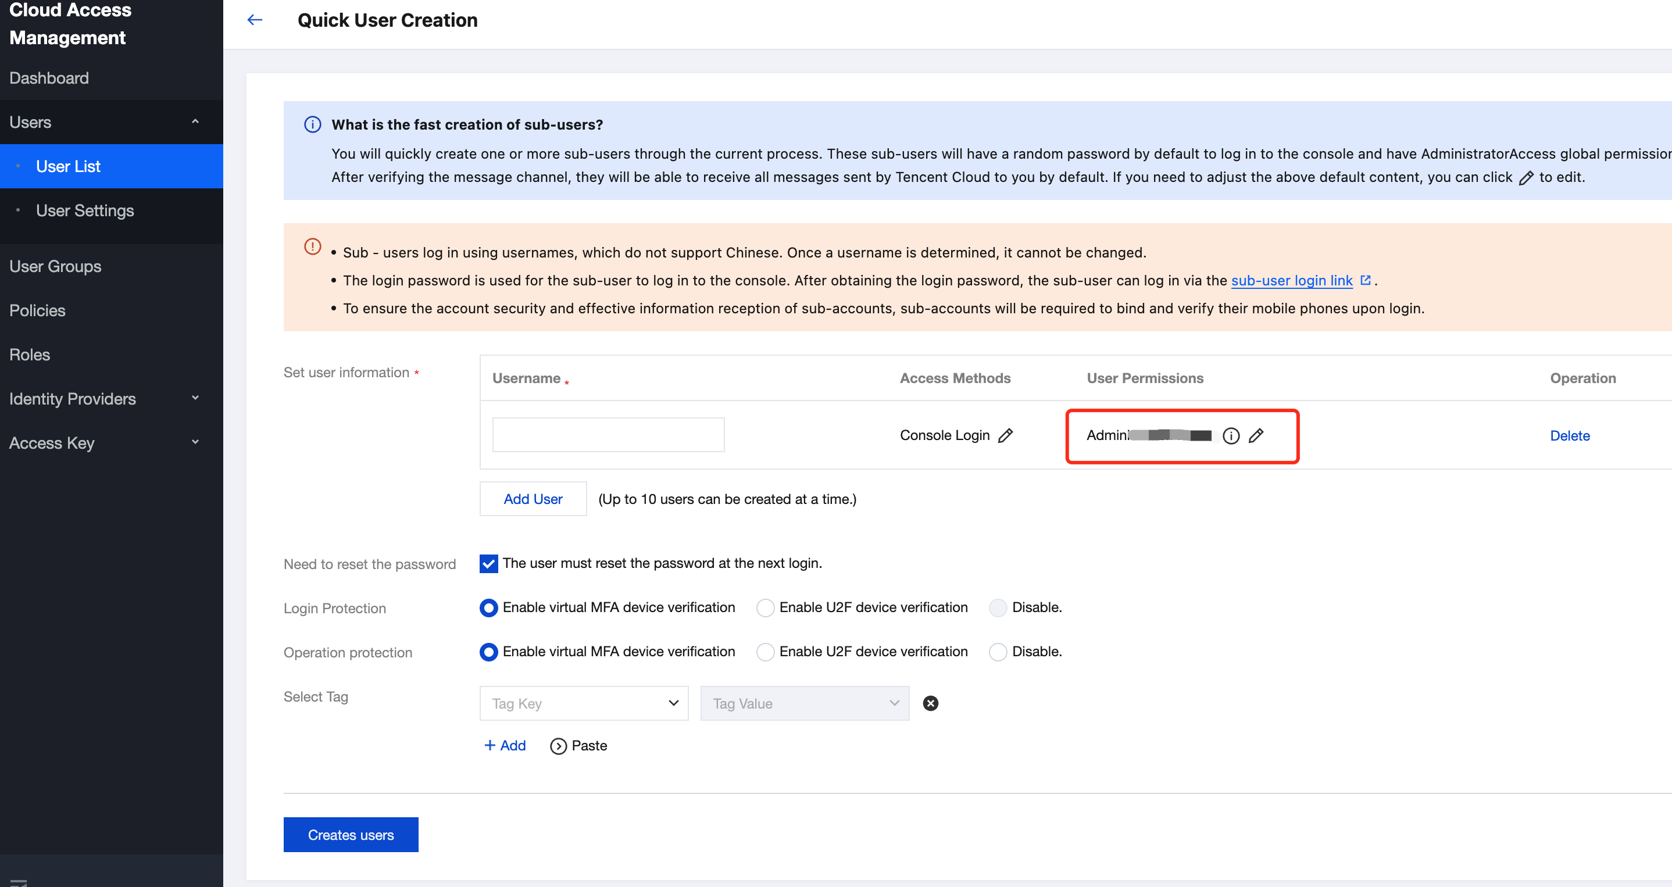Image resolution: width=1672 pixels, height=887 pixels.
Task: Remove tag row with X icon
Action: [930, 703]
